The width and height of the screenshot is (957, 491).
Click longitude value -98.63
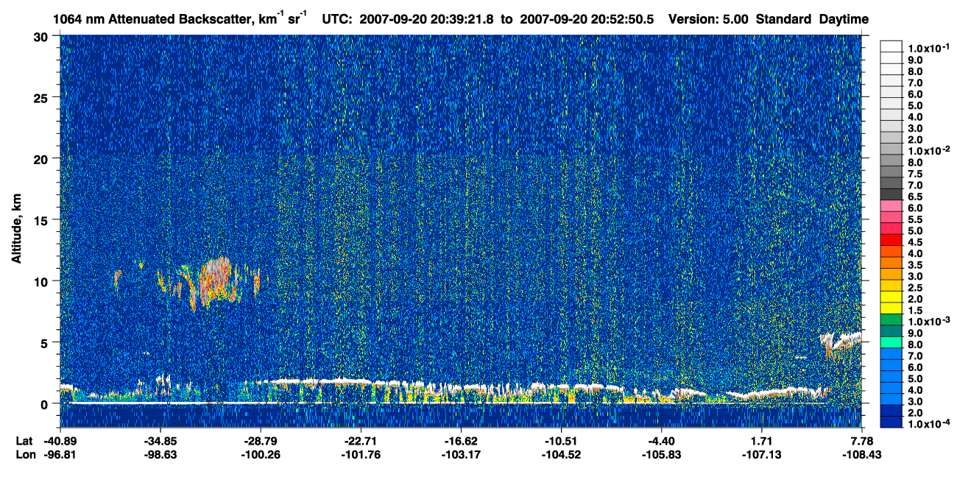160,454
